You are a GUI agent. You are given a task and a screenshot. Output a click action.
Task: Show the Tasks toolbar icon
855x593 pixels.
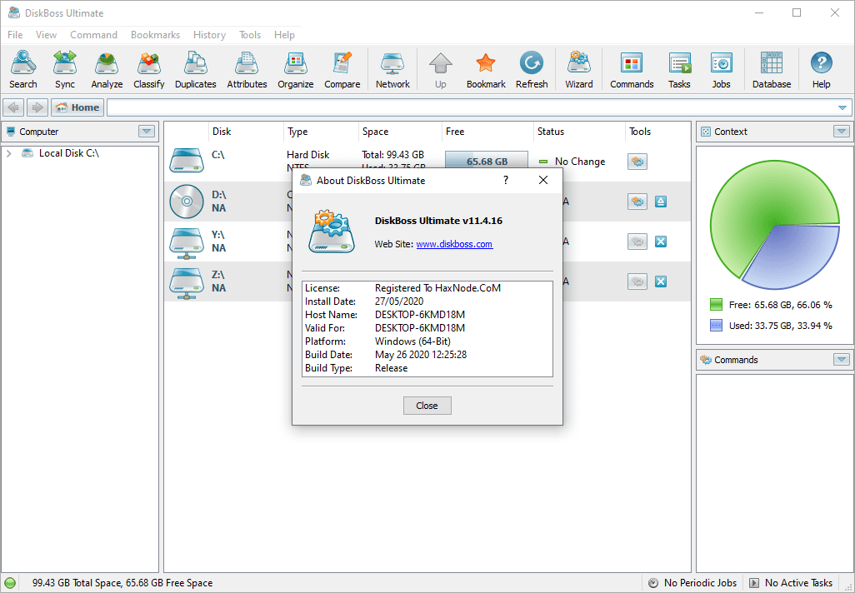[x=679, y=69]
